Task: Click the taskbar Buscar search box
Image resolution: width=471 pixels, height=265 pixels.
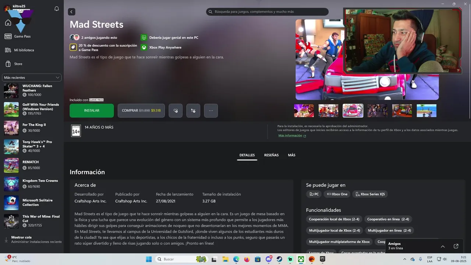Action: click(x=181, y=259)
